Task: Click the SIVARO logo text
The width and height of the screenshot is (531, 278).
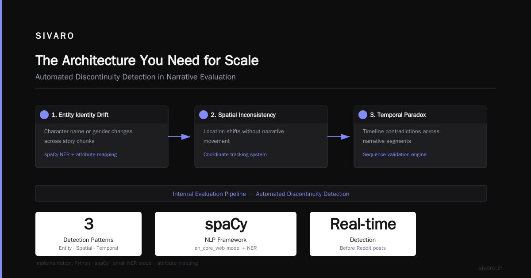Action: [55, 36]
